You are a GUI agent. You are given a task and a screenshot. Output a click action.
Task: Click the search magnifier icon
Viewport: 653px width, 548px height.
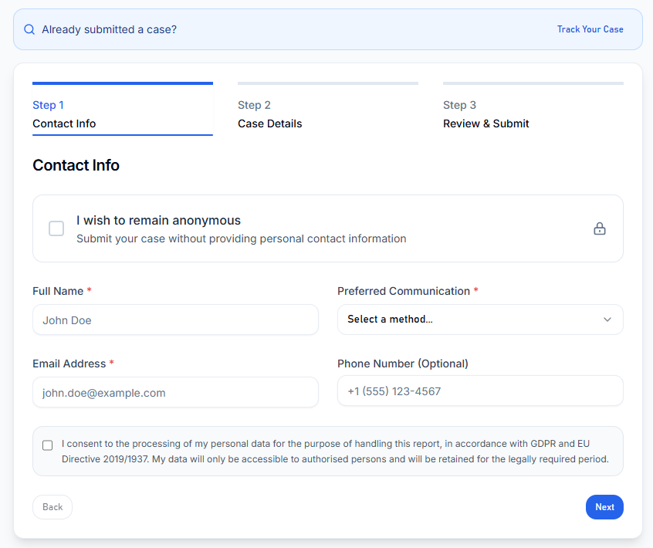(29, 29)
